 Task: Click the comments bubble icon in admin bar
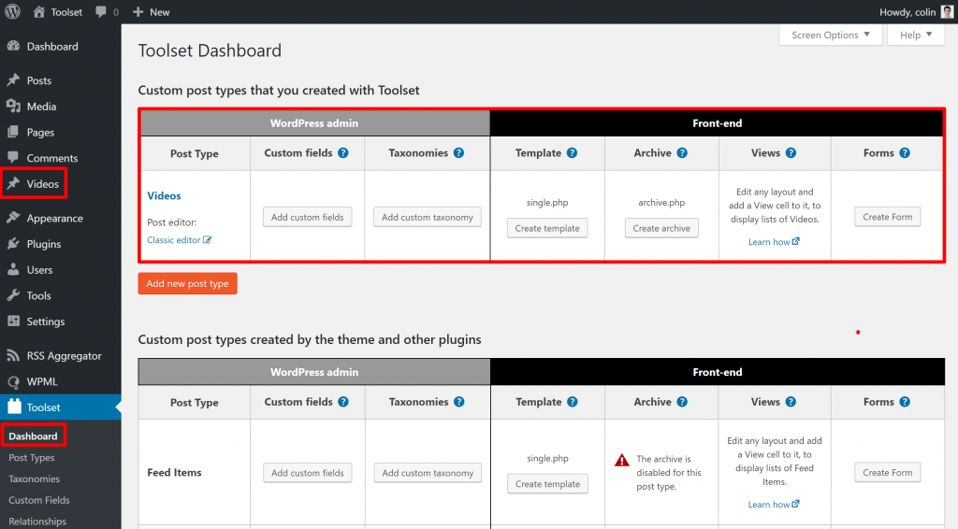pyautogui.click(x=101, y=11)
